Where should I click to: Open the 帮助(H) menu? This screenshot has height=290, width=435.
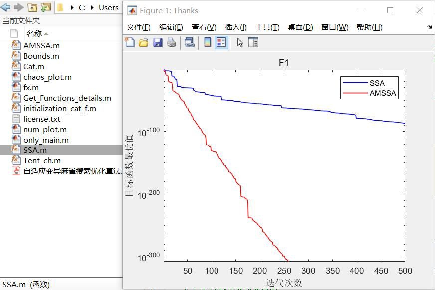tap(369, 27)
